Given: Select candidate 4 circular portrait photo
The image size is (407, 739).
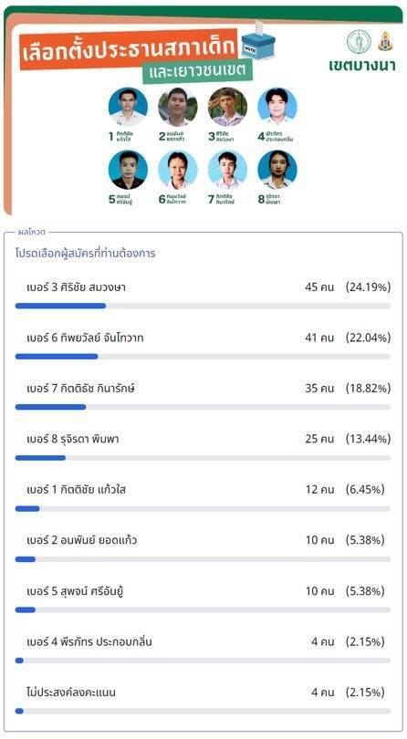Looking at the screenshot, I should pos(277,107).
